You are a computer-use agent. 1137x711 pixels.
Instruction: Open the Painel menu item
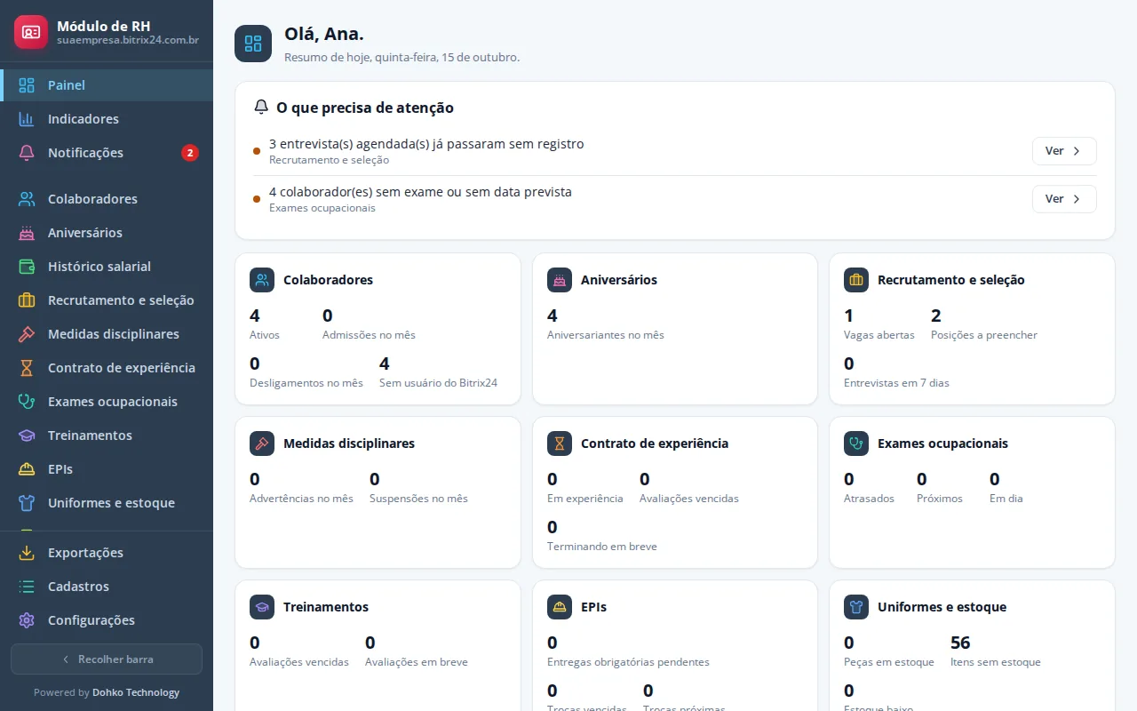tap(107, 85)
